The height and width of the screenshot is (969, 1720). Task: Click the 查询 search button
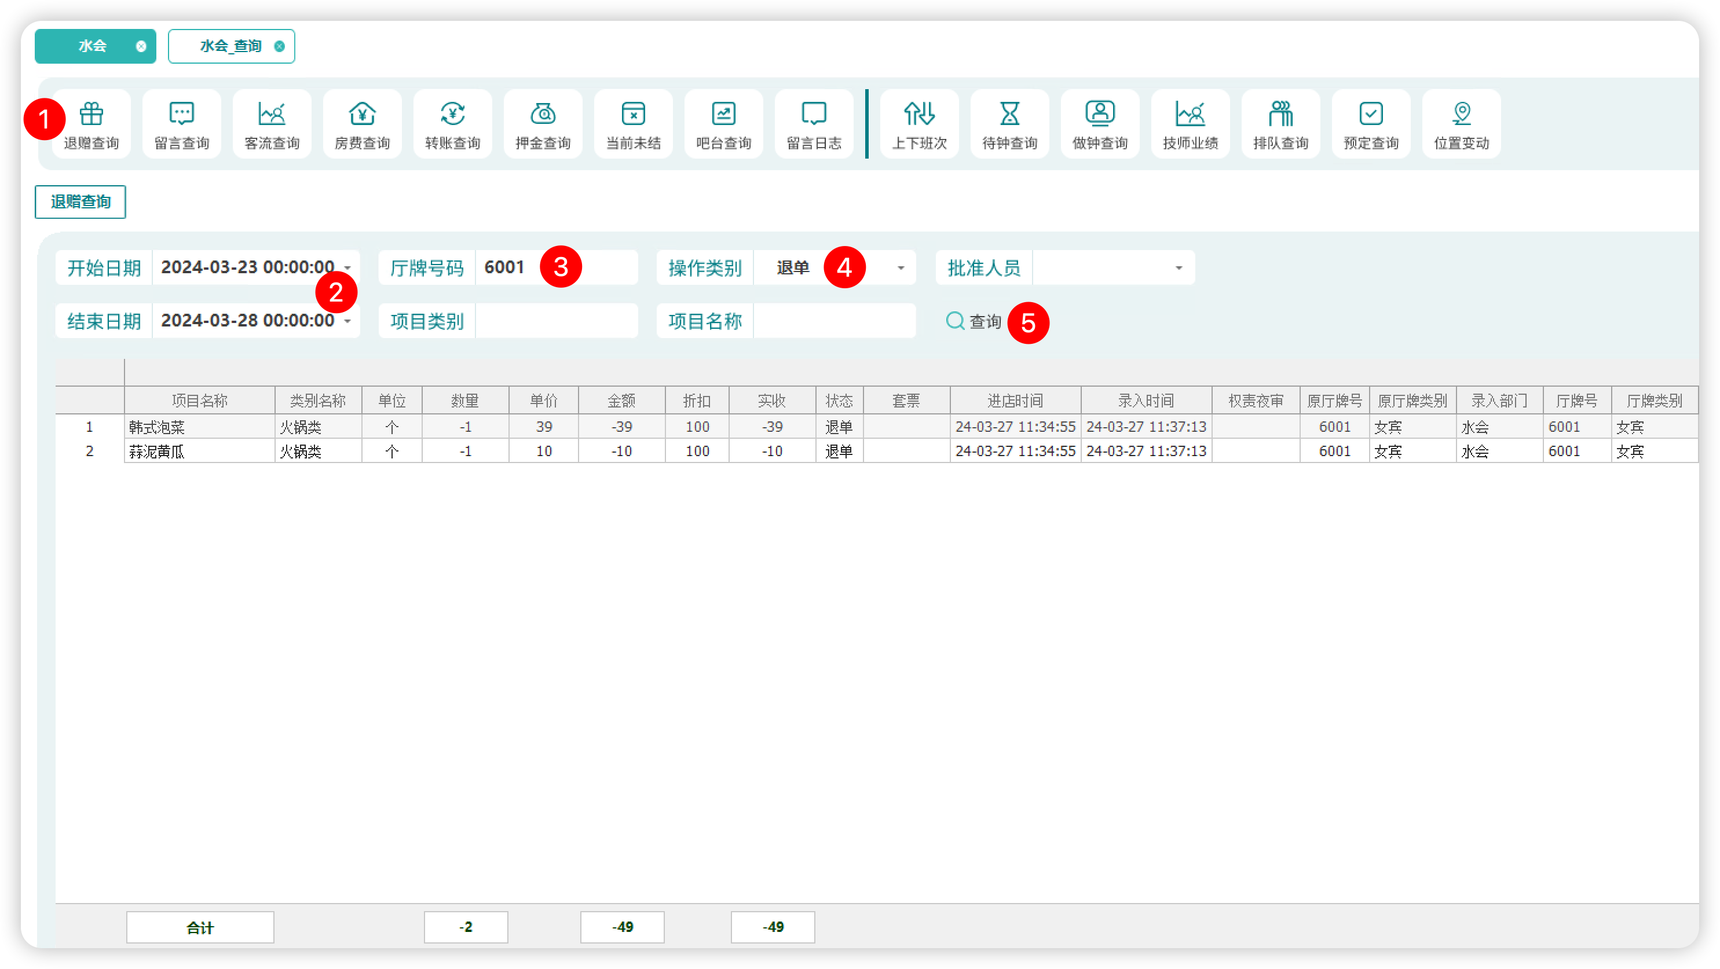(974, 321)
